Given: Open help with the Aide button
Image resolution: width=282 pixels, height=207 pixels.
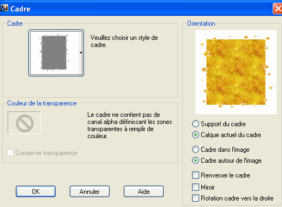Looking at the screenshot, I should [x=143, y=191].
